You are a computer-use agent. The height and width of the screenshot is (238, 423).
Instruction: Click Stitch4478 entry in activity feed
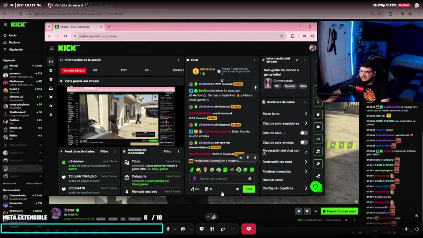pyautogui.click(x=89, y=190)
